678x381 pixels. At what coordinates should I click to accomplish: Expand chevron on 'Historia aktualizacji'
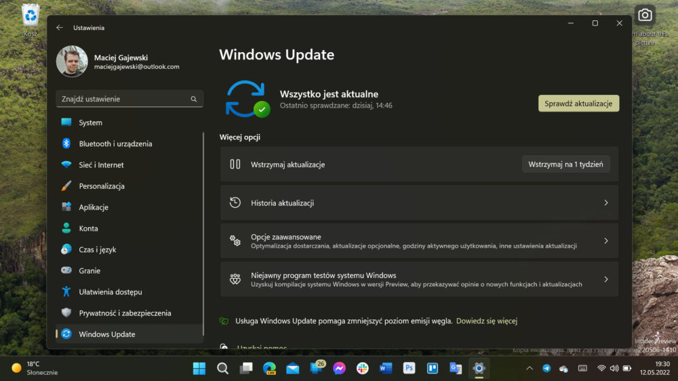(x=605, y=203)
